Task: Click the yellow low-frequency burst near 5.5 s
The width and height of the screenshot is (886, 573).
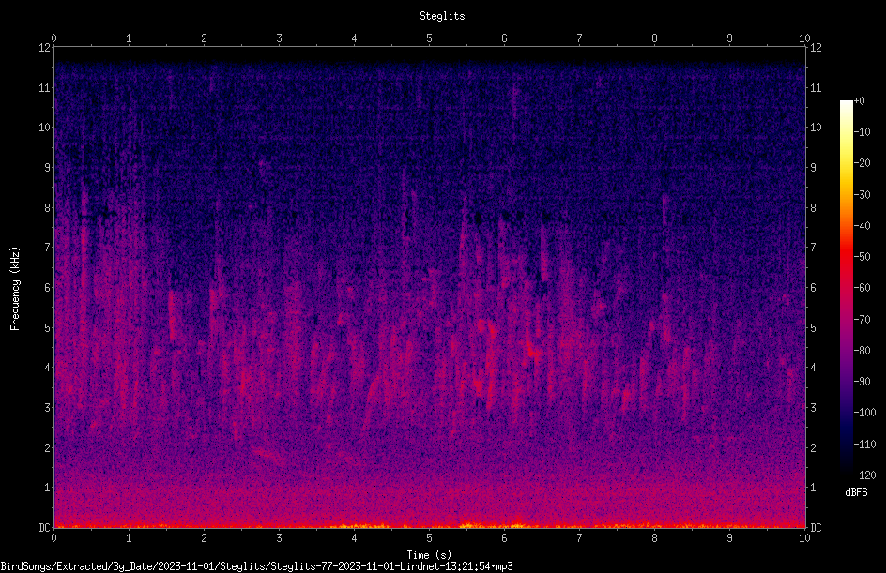Action: tap(469, 525)
